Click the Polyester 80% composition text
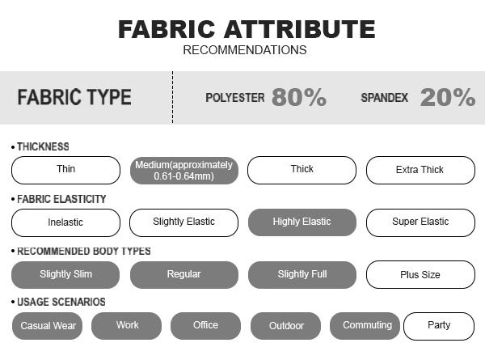Screen dimensions: 485x364 point(266,98)
